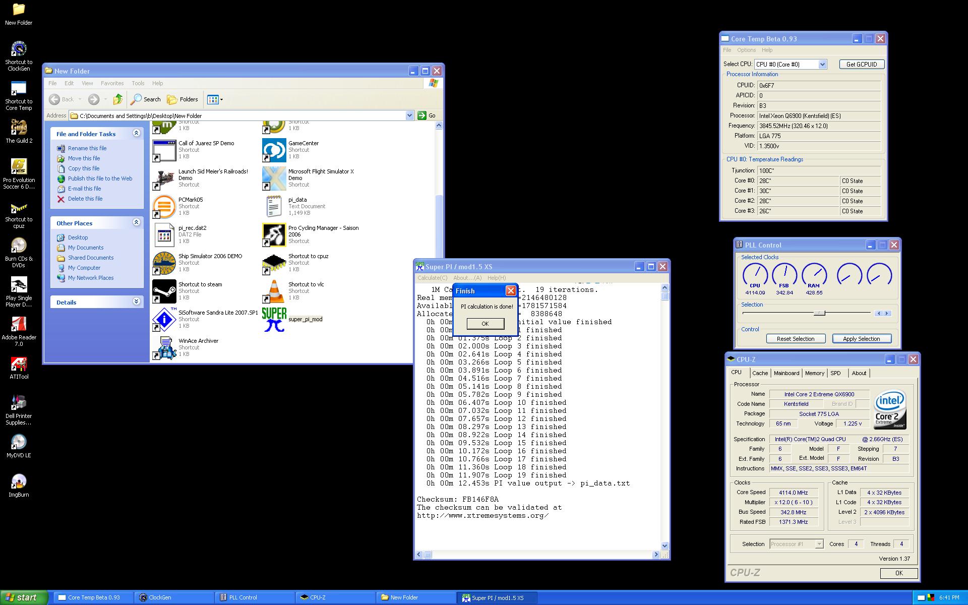Toggle the Folders pane button
968x605 pixels.
click(x=183, y=99)
